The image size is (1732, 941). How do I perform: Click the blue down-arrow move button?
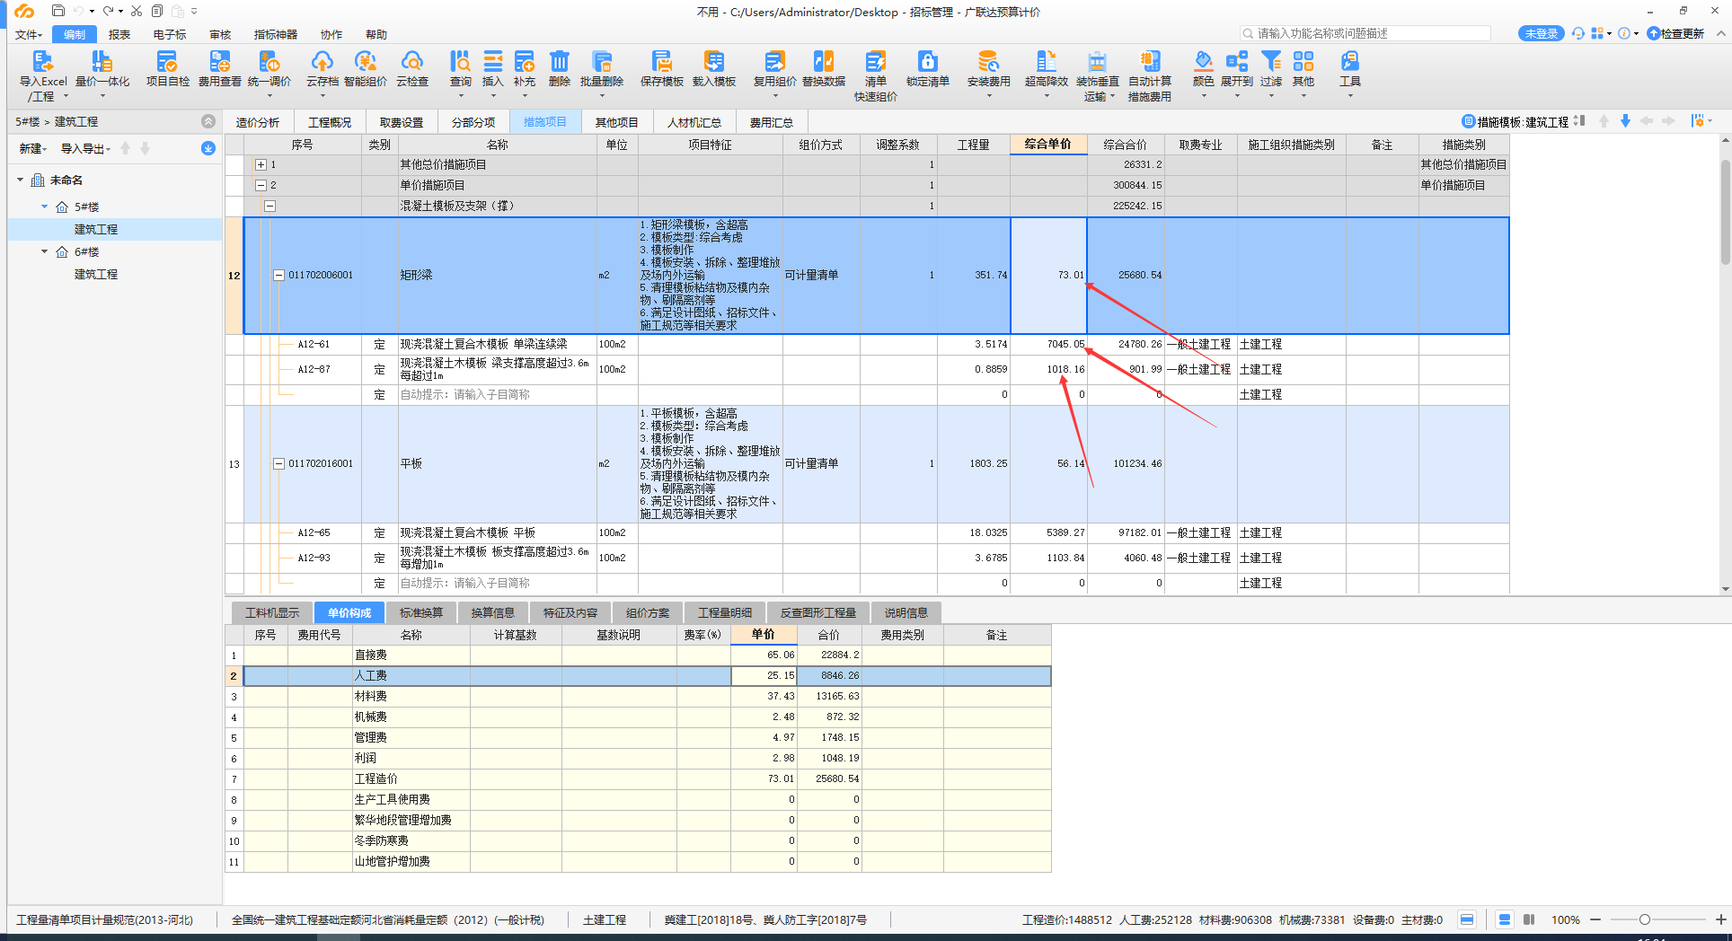tap(1625, 121)
